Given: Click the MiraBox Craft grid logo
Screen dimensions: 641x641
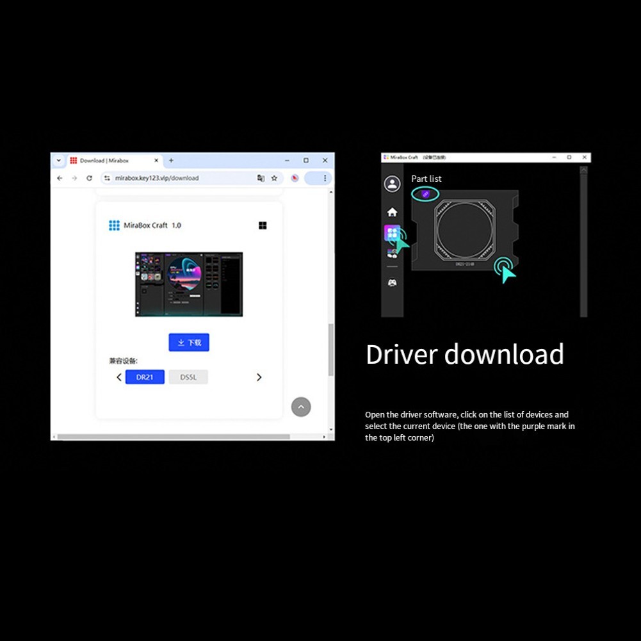Looking at the screenshot, I should (114, 225).
